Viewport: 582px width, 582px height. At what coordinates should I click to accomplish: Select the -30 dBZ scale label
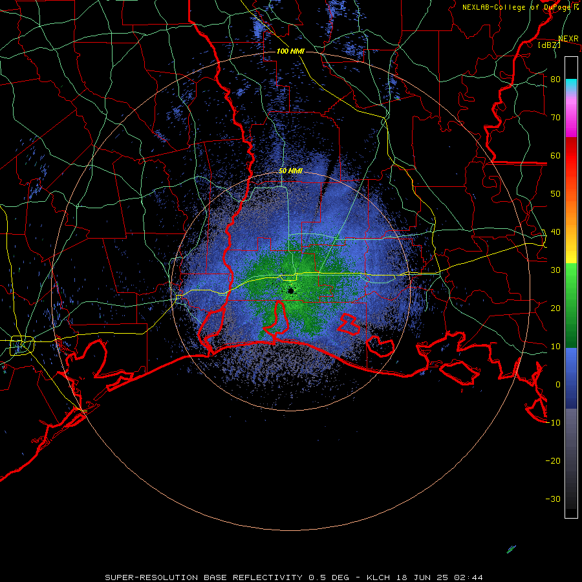coord(553,499)
